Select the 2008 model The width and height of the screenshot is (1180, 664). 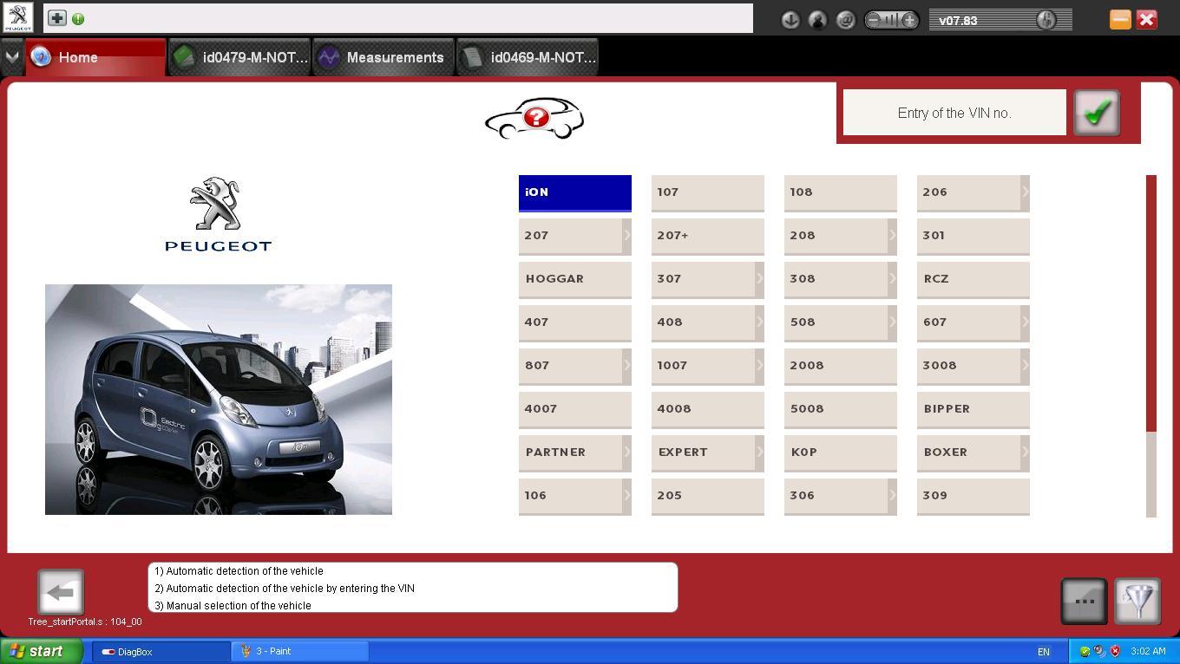(x=841, y=366)
